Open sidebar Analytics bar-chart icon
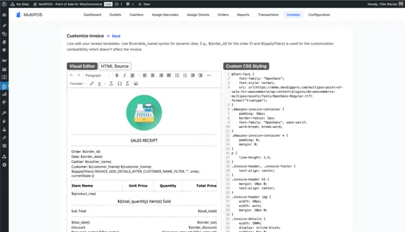The width and height of the screenshot is (405, 232). click(x=4, y=94)
